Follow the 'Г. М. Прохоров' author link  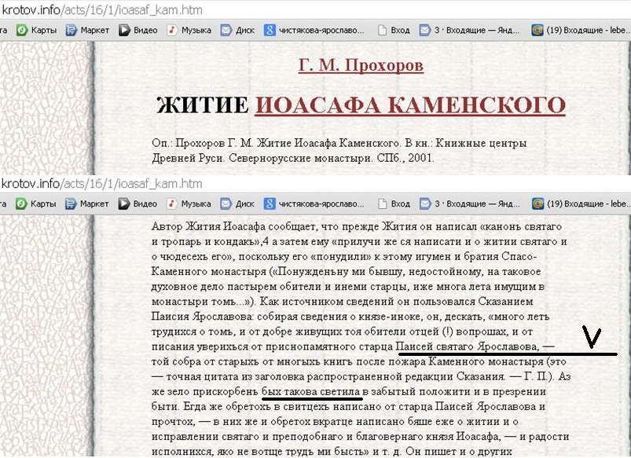pos(361,66)
